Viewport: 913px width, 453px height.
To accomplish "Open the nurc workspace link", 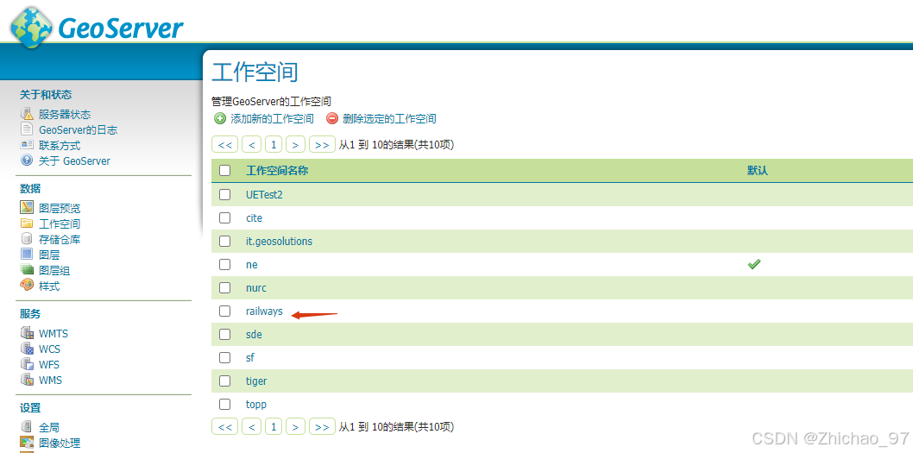I will tap(256, 287).
